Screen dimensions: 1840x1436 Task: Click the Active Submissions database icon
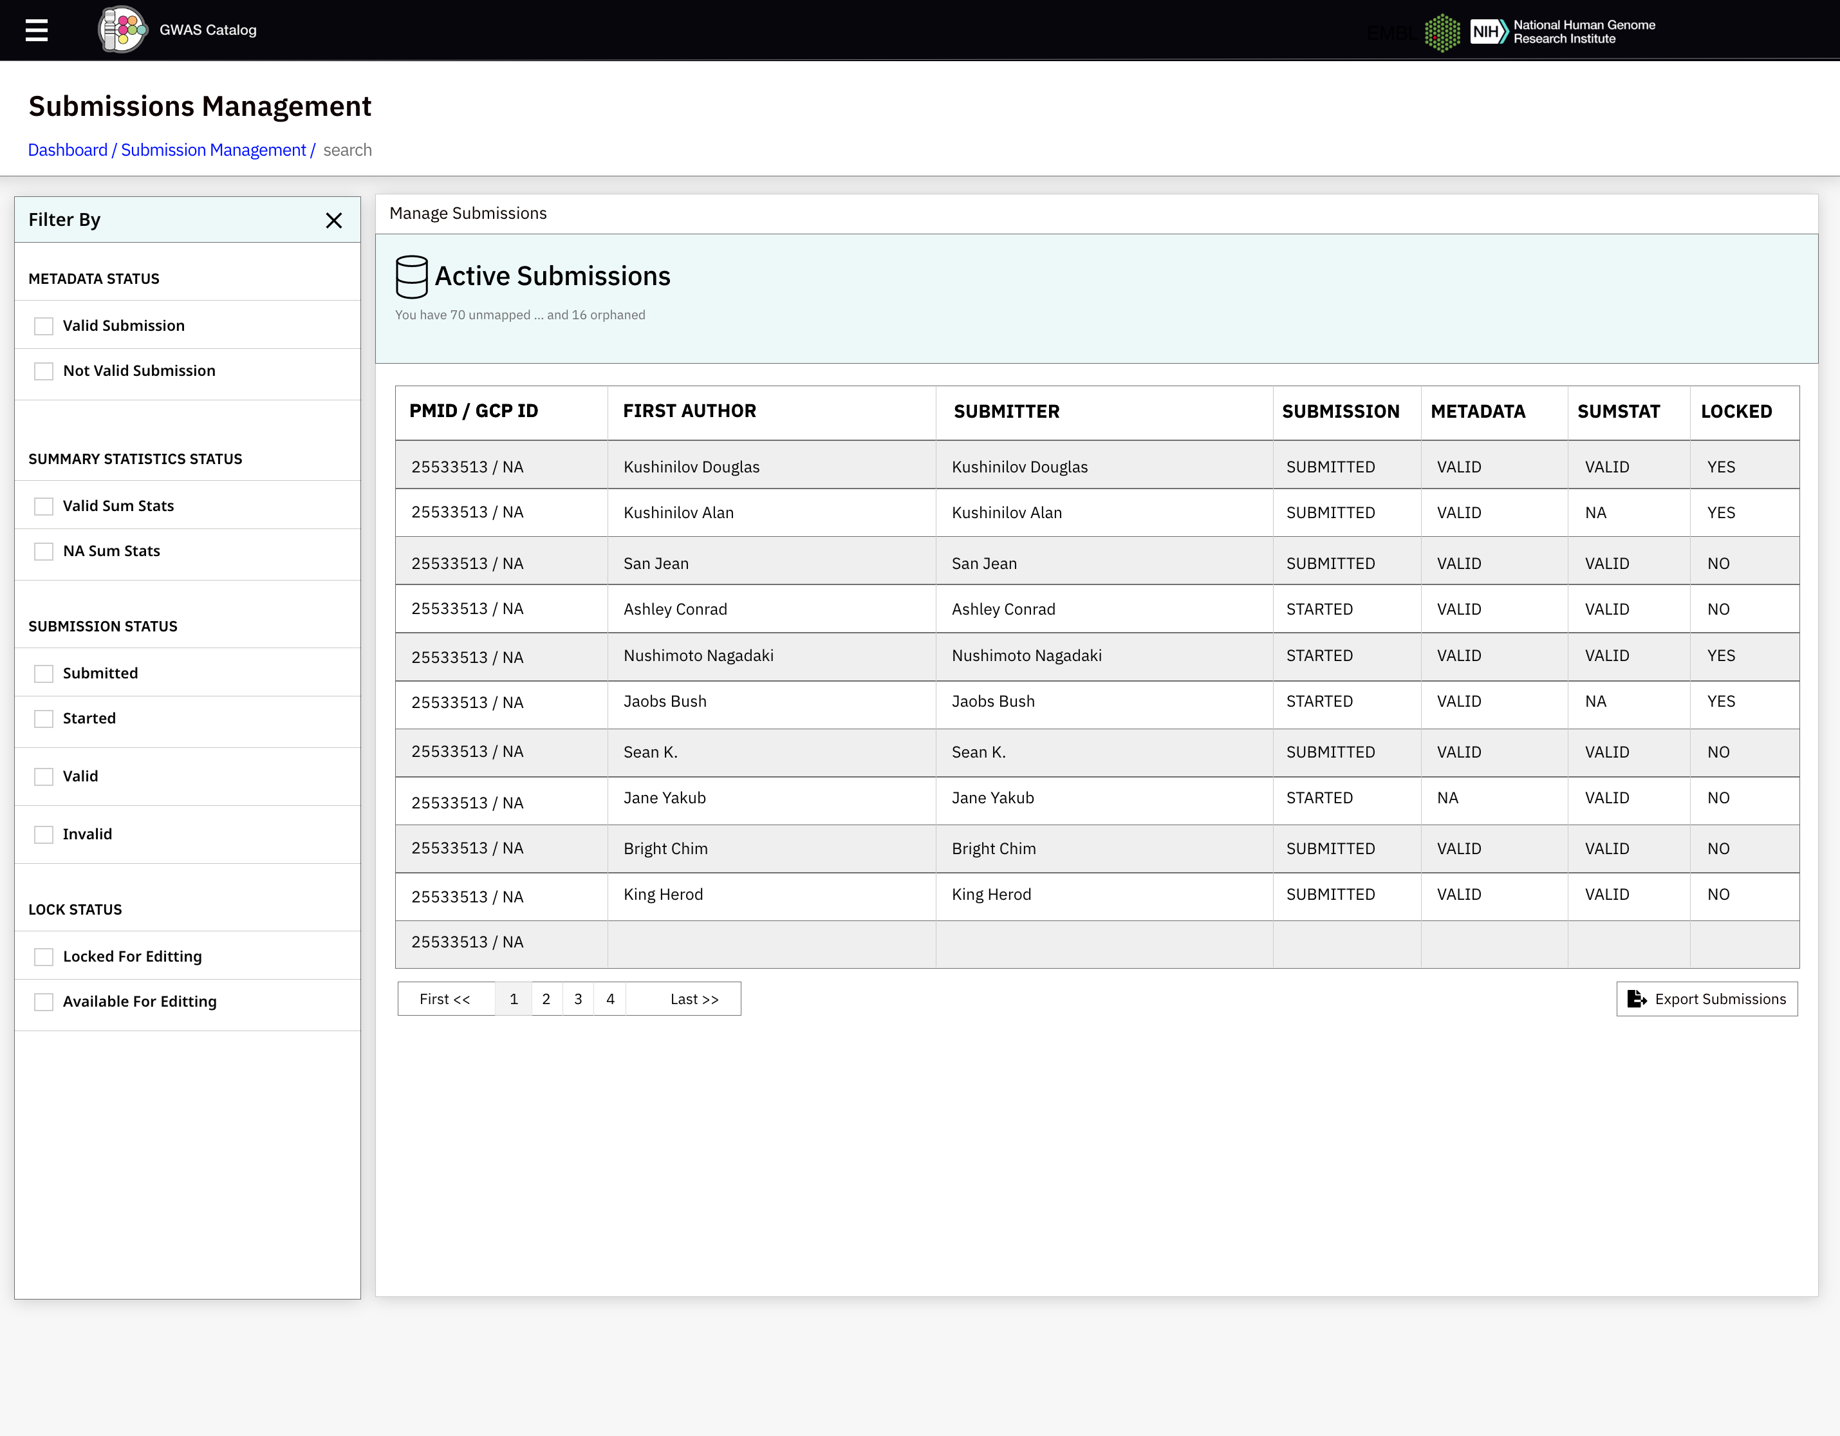411,276
